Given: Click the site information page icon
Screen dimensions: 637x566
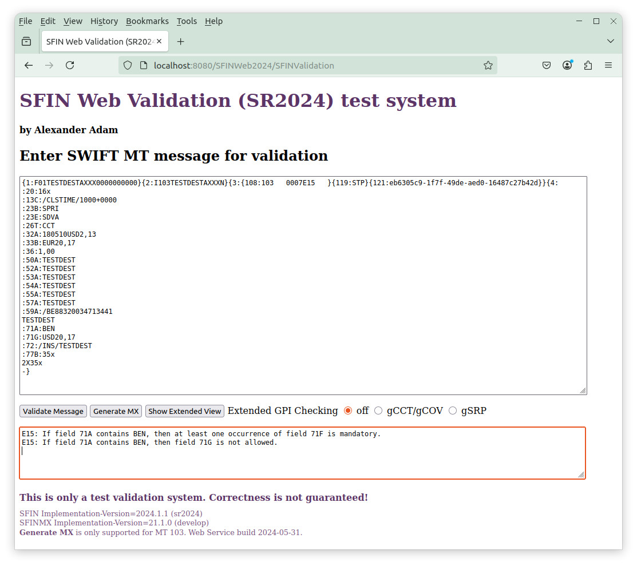Looking at the screenshot, I should coord(144,65).
